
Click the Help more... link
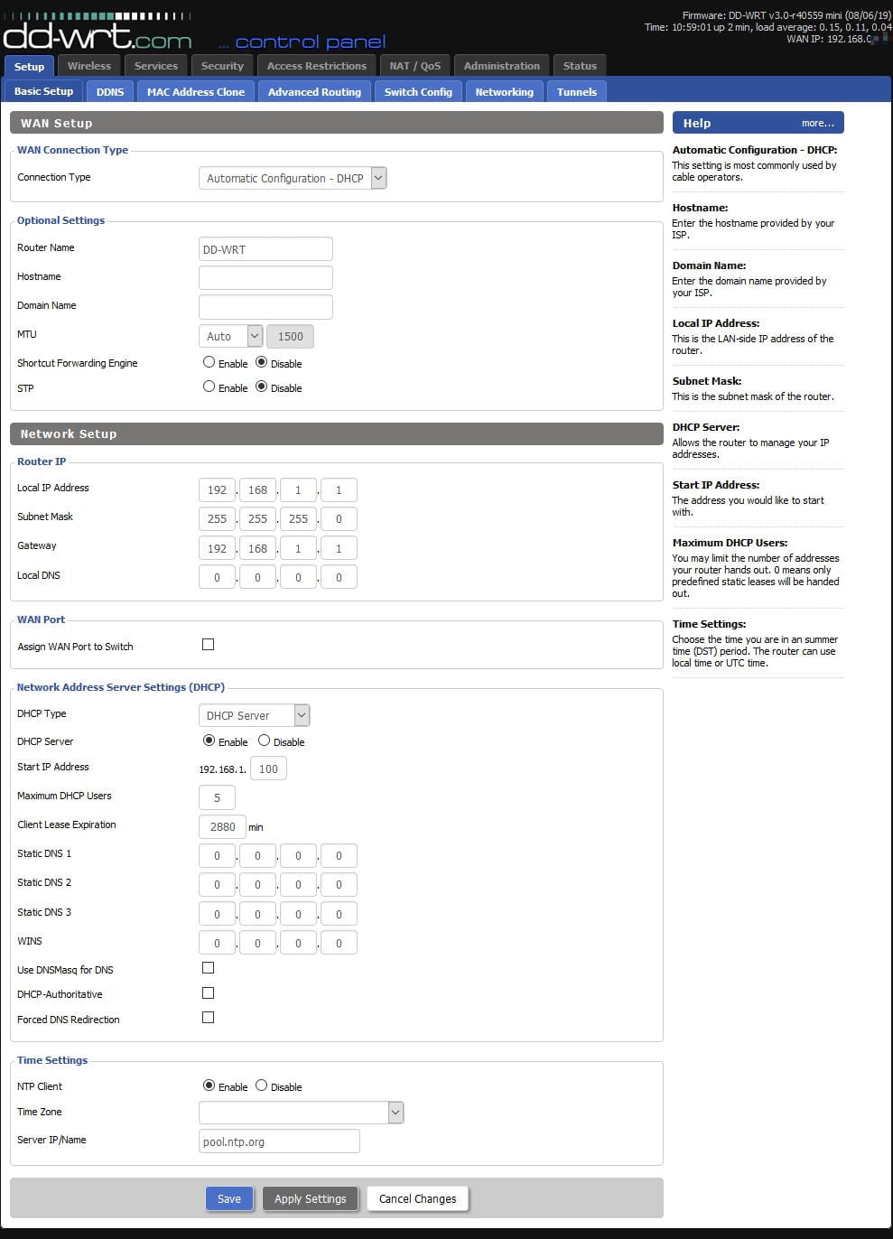[x=818, y=123]
